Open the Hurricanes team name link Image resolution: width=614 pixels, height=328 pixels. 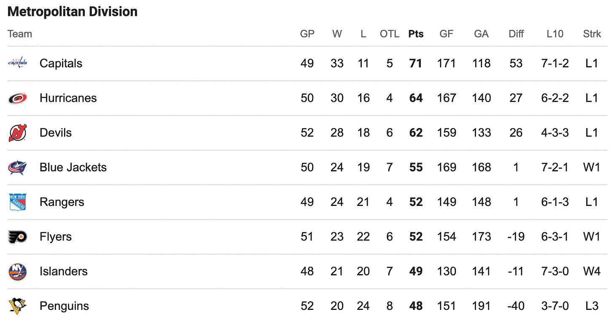pyautogui.click(x=68, y=98)
